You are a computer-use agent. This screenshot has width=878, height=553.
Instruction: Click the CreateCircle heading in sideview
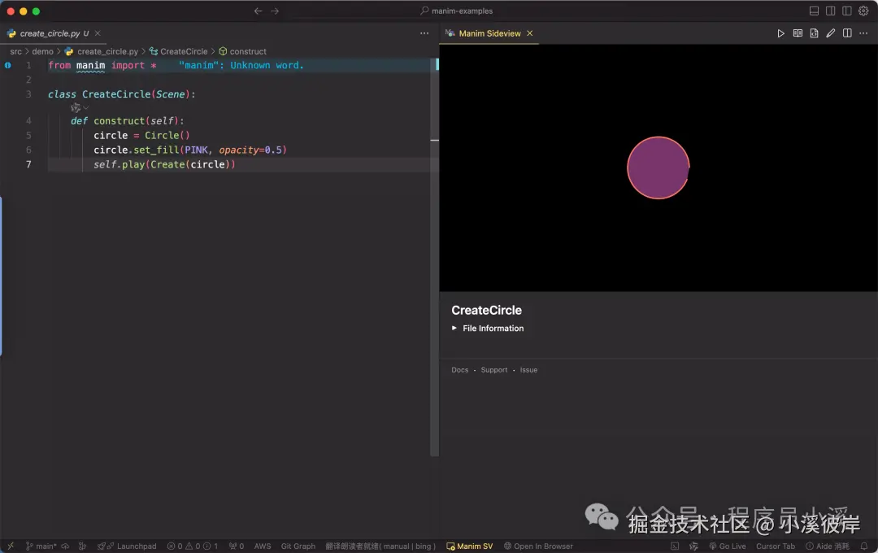(x=487, y=311)
